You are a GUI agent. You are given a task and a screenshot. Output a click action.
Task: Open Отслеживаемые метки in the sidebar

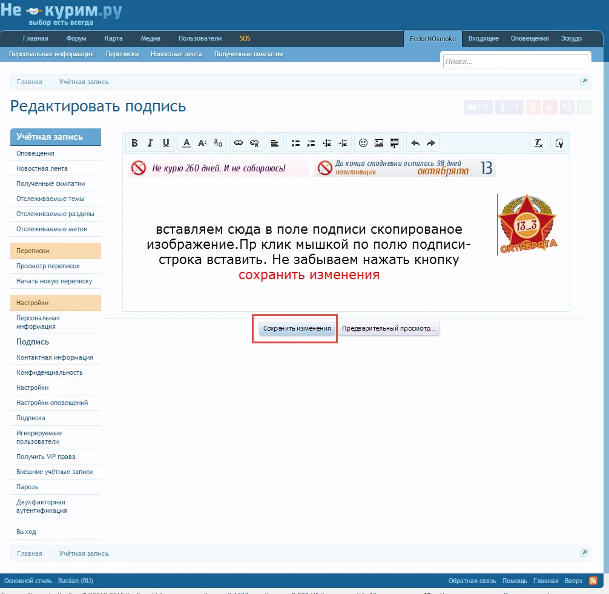(x=51, y=229)
